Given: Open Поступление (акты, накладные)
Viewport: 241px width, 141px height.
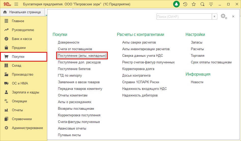Looking at the screenshot, I should (x=82, y=55).
